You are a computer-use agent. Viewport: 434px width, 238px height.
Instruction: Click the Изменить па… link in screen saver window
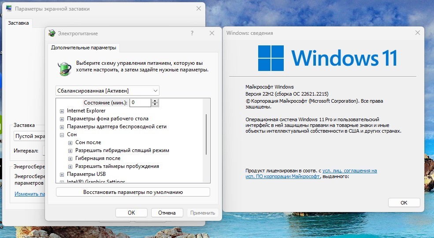click(x=30, y=194)
